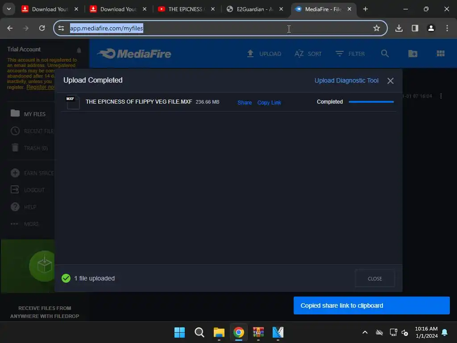Open File Explorer from taskbar

(219, 332)
